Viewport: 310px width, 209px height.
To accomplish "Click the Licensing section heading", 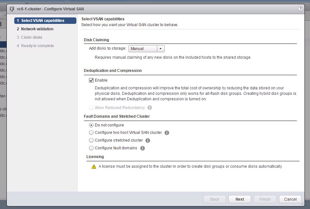I will 95,157.
